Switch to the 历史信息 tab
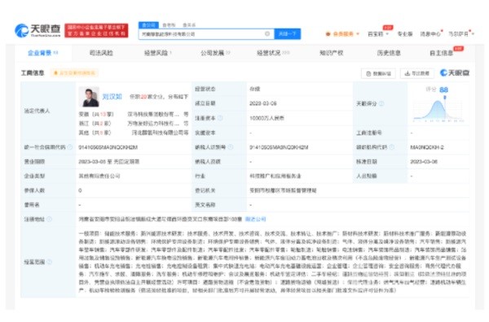 (389, 53)
